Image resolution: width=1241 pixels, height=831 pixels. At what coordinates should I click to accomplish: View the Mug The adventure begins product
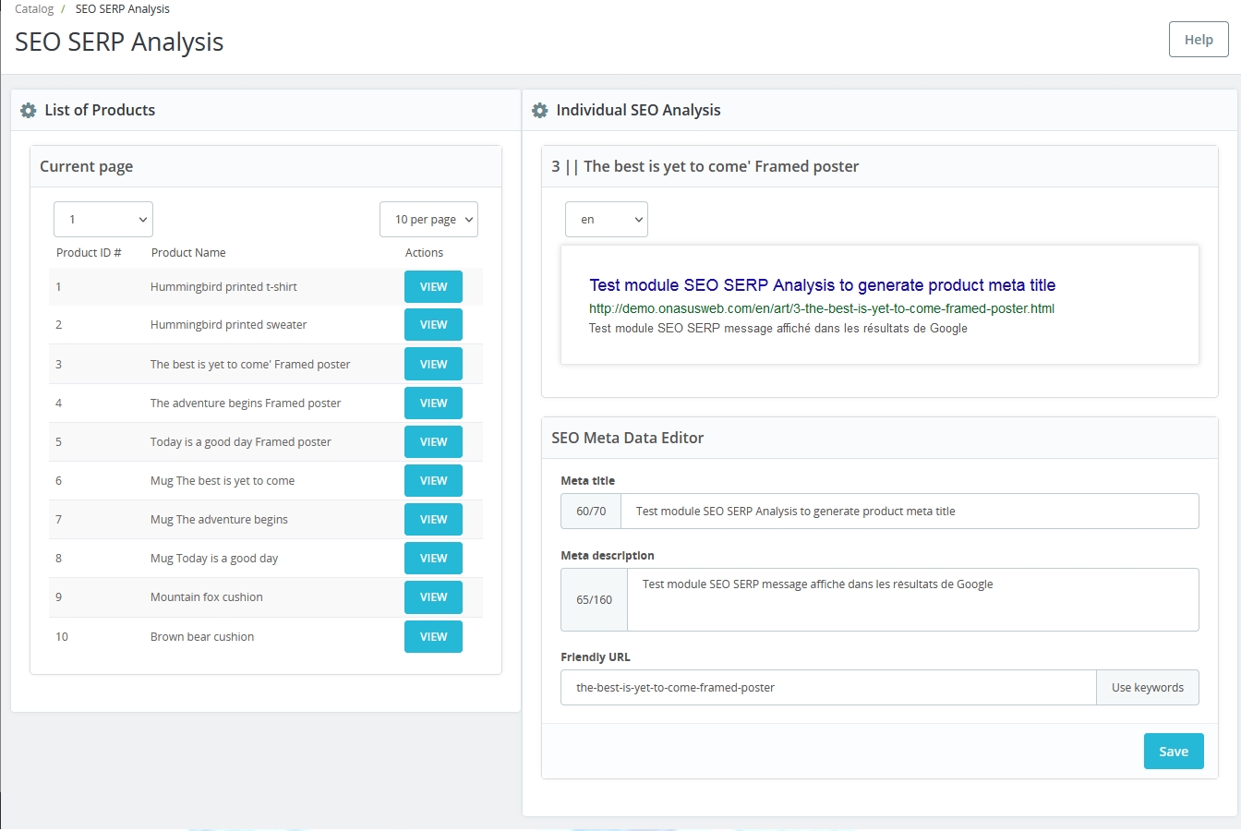(433, 519)
